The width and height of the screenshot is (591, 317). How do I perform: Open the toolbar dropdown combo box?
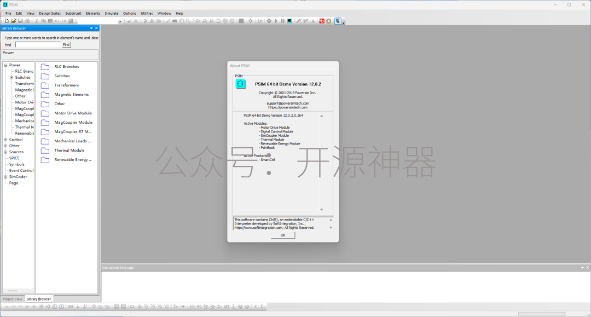(x=120, y=21)
